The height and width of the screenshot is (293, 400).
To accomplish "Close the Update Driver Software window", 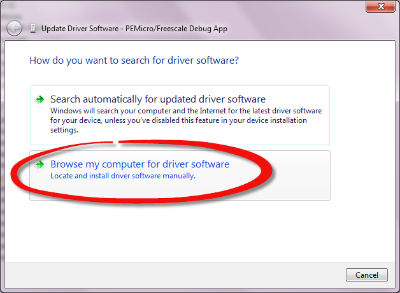I will click(x=381, y=6).
